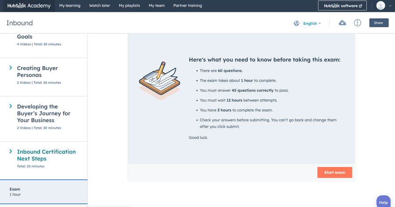Viewport: 395px width, 207px height.
Task: Click the exam info heading
Action: coord(265,60)
